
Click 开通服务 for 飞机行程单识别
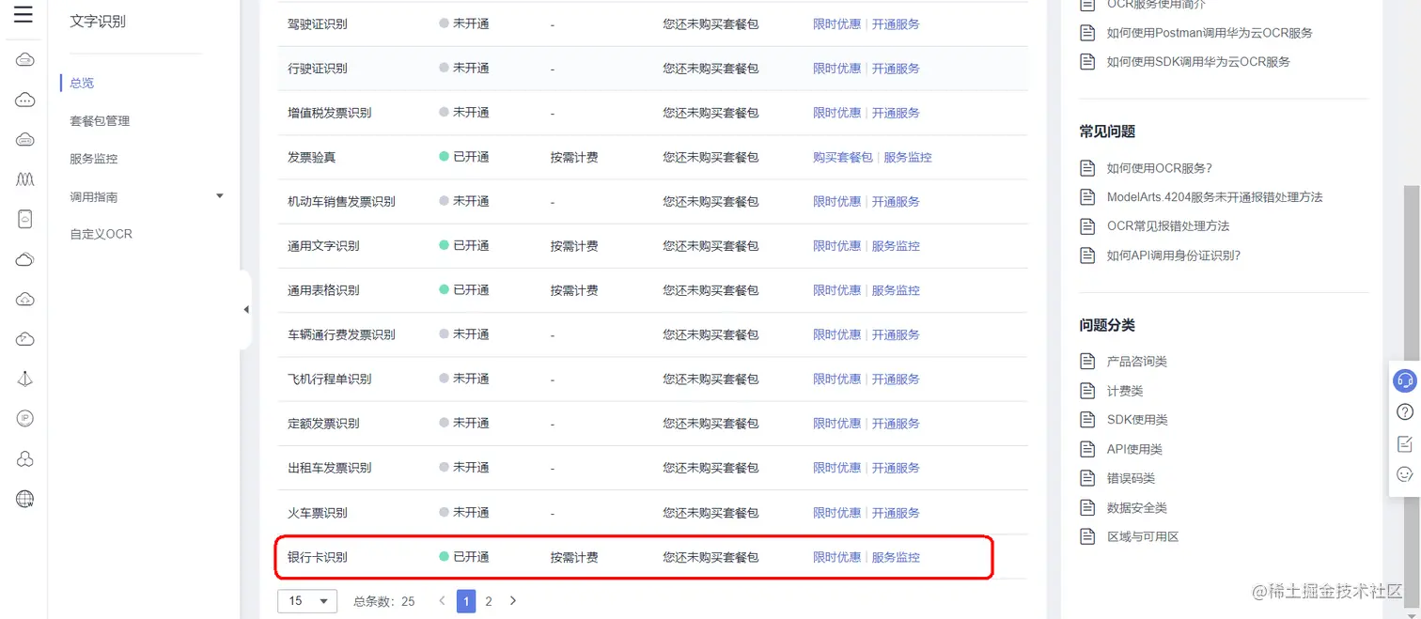click(x=896, y=379)
